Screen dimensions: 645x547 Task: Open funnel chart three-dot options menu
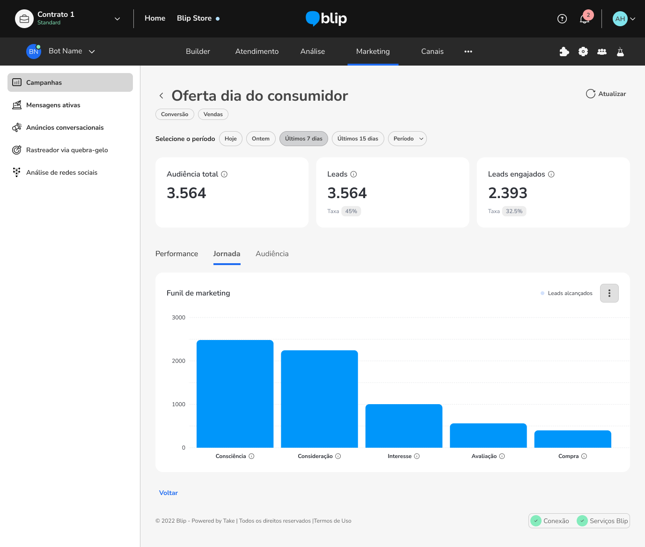click(609, 293)
